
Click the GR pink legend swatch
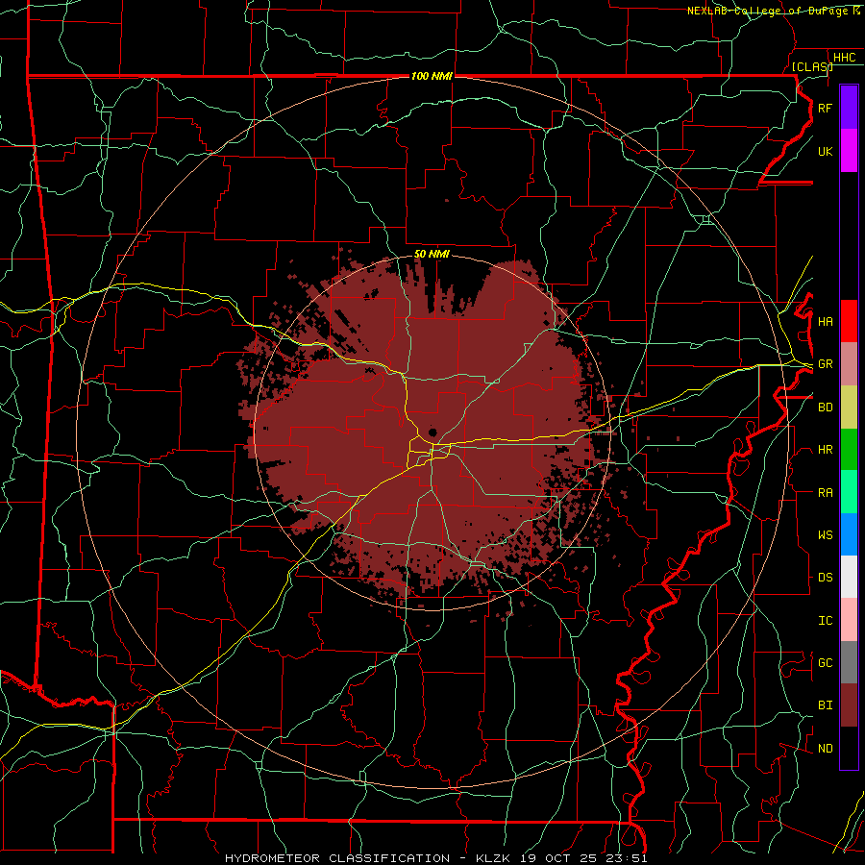(x=849, y=364)
